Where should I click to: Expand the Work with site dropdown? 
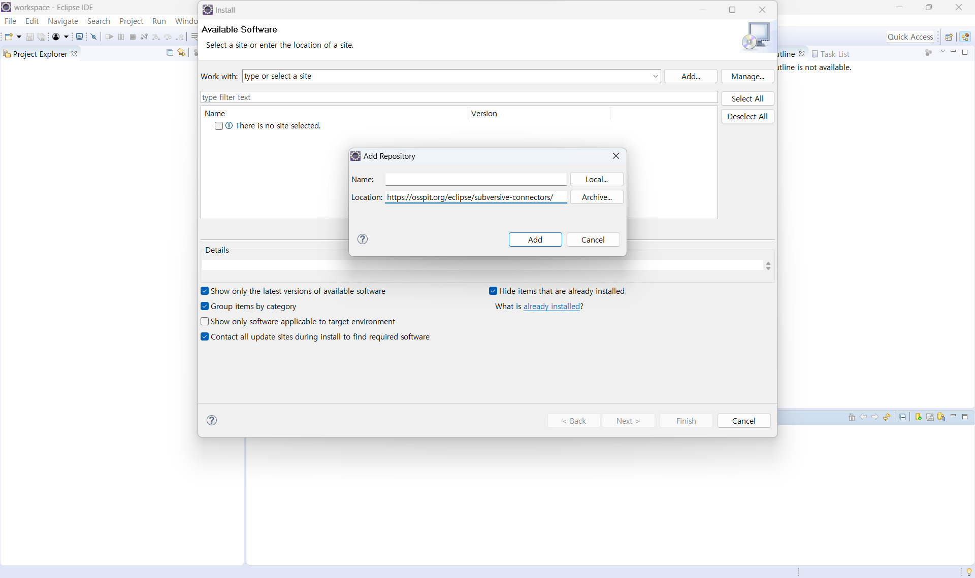click(x=655, y=76)
